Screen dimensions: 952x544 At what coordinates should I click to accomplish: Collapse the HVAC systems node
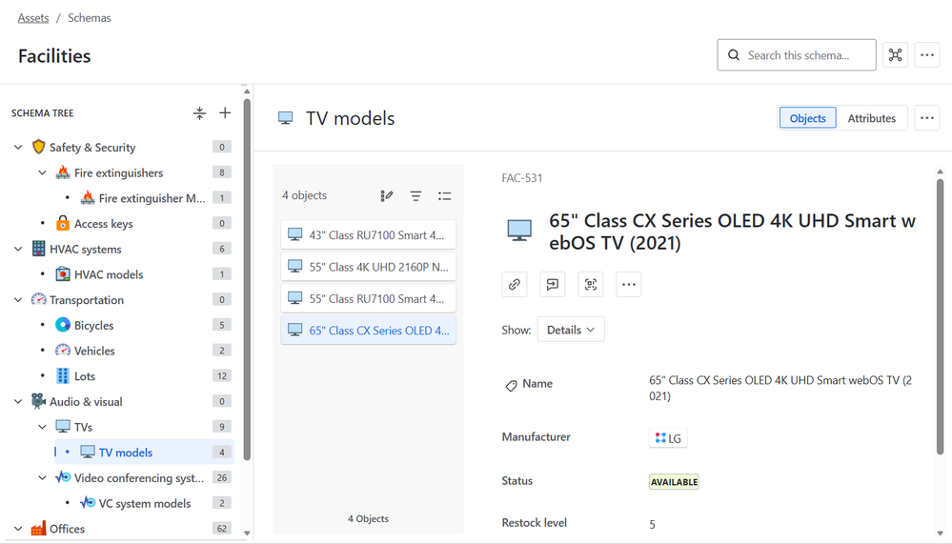click(18, 249)
